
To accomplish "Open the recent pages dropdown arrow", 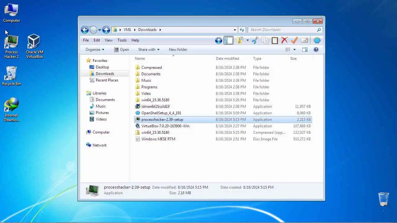I will (x=100, y=30).
